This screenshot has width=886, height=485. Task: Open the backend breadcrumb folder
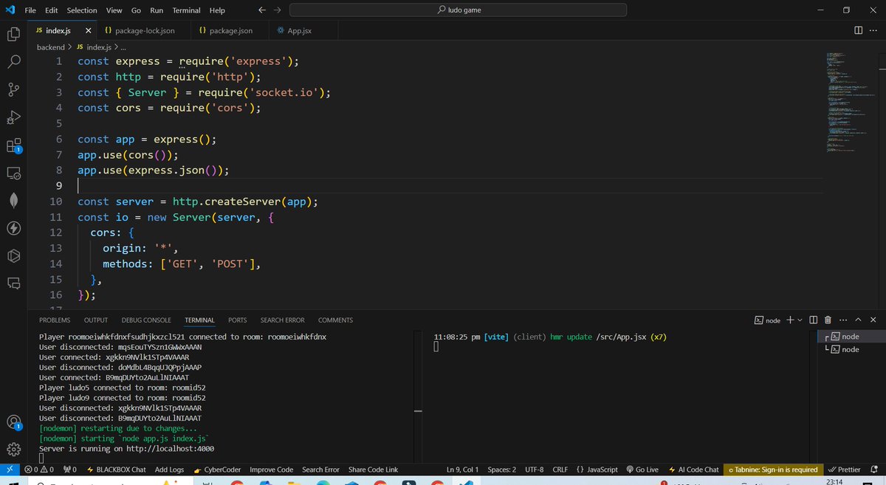pyautogui.click(x=51, y=47)
